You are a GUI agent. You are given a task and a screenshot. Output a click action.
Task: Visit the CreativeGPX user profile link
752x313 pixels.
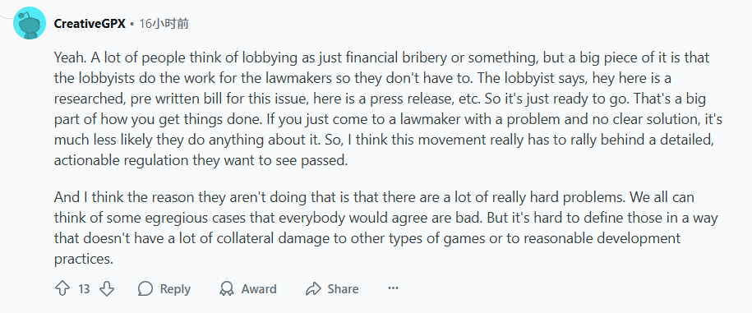point(90,24)
